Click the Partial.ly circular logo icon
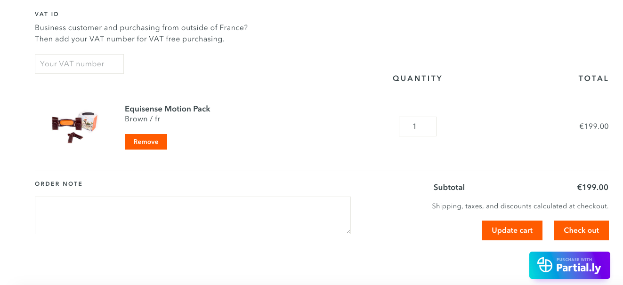Screen dimensions: 623x285 tap(545, 265)
